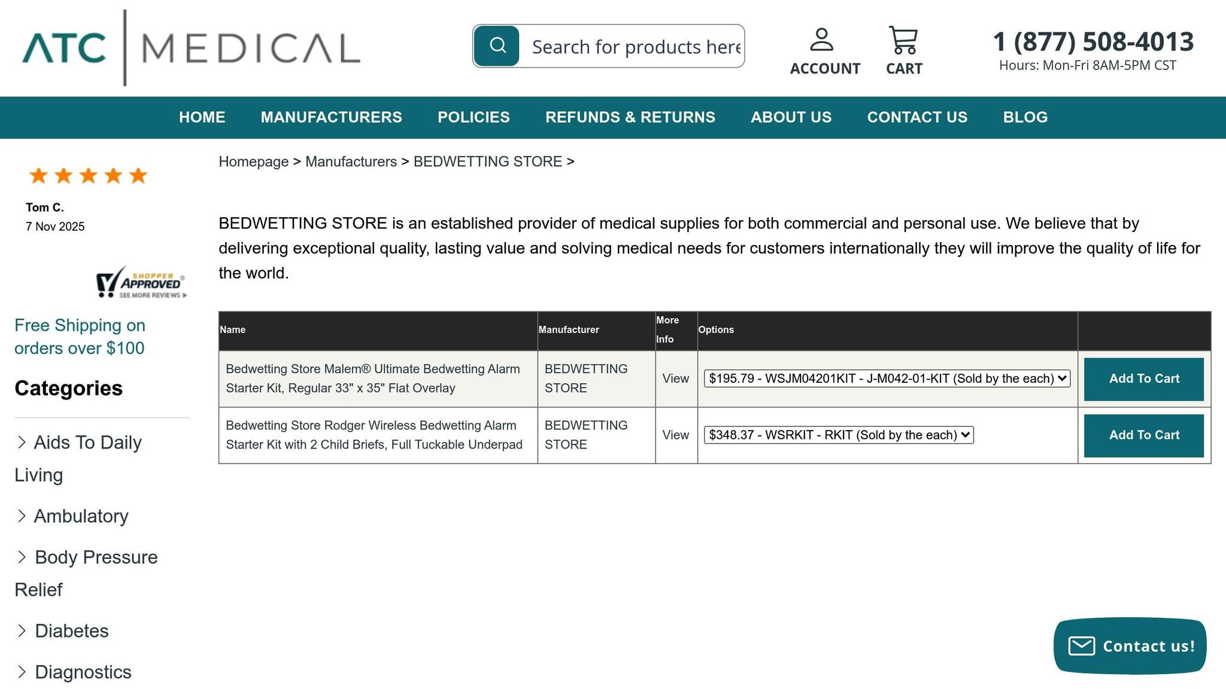Viewport: 1226px width, 689px height.
Task: Click the ATC Medical logo
Action: coord(192,48)
